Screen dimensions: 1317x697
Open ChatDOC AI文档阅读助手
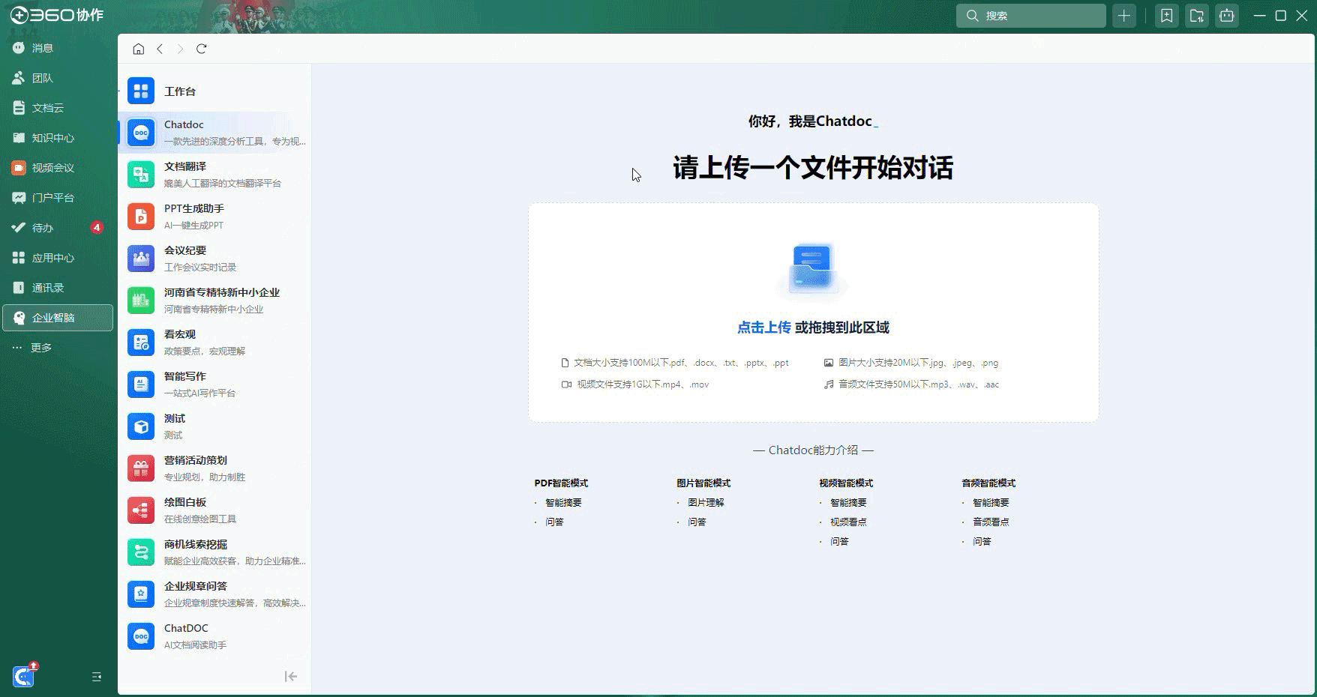(x=214, y=636)
